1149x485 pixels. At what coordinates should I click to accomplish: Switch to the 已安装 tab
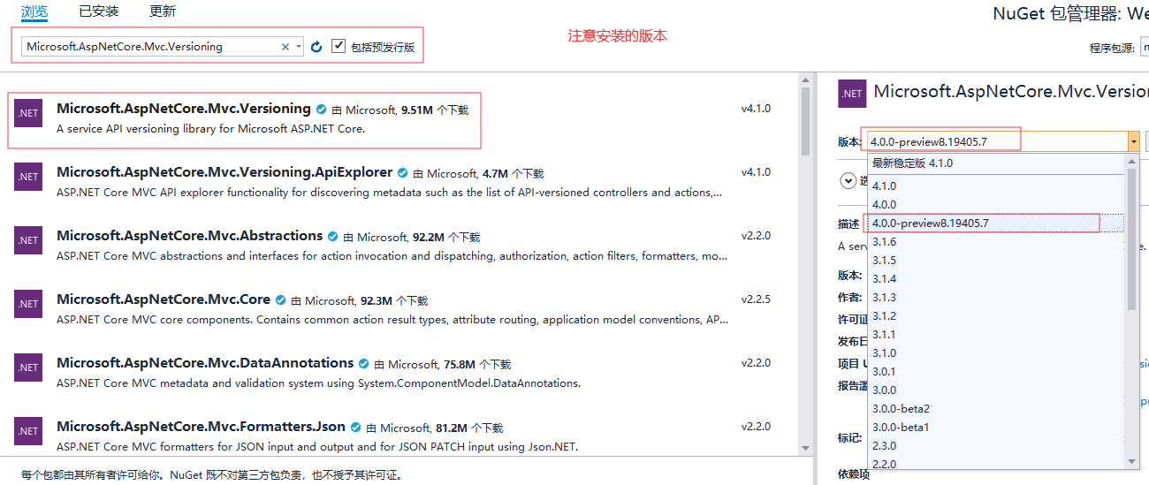coord(98,11)
